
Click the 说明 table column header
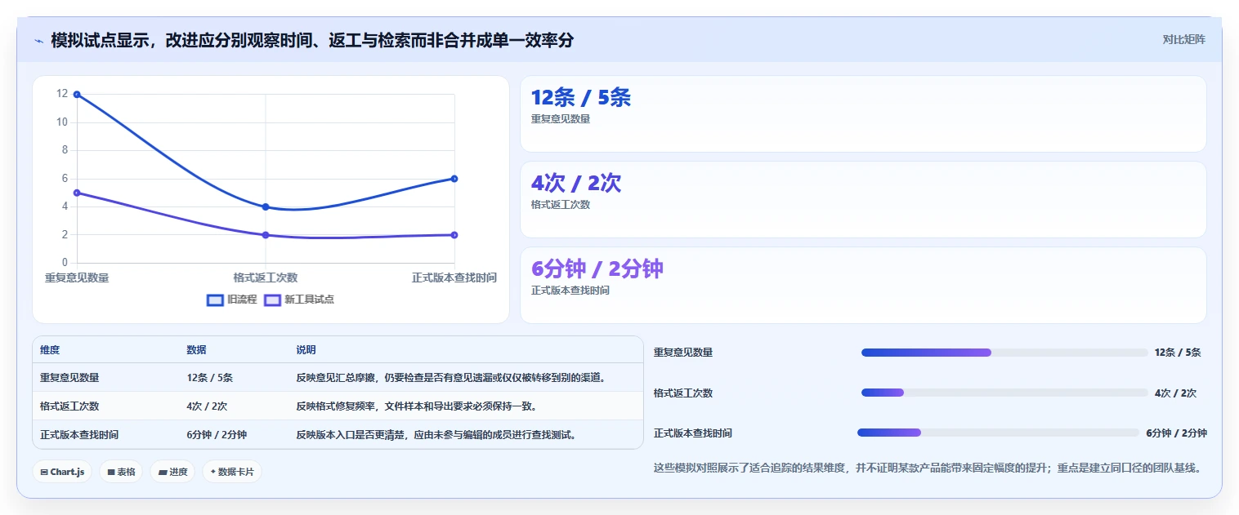click(306, 350)
